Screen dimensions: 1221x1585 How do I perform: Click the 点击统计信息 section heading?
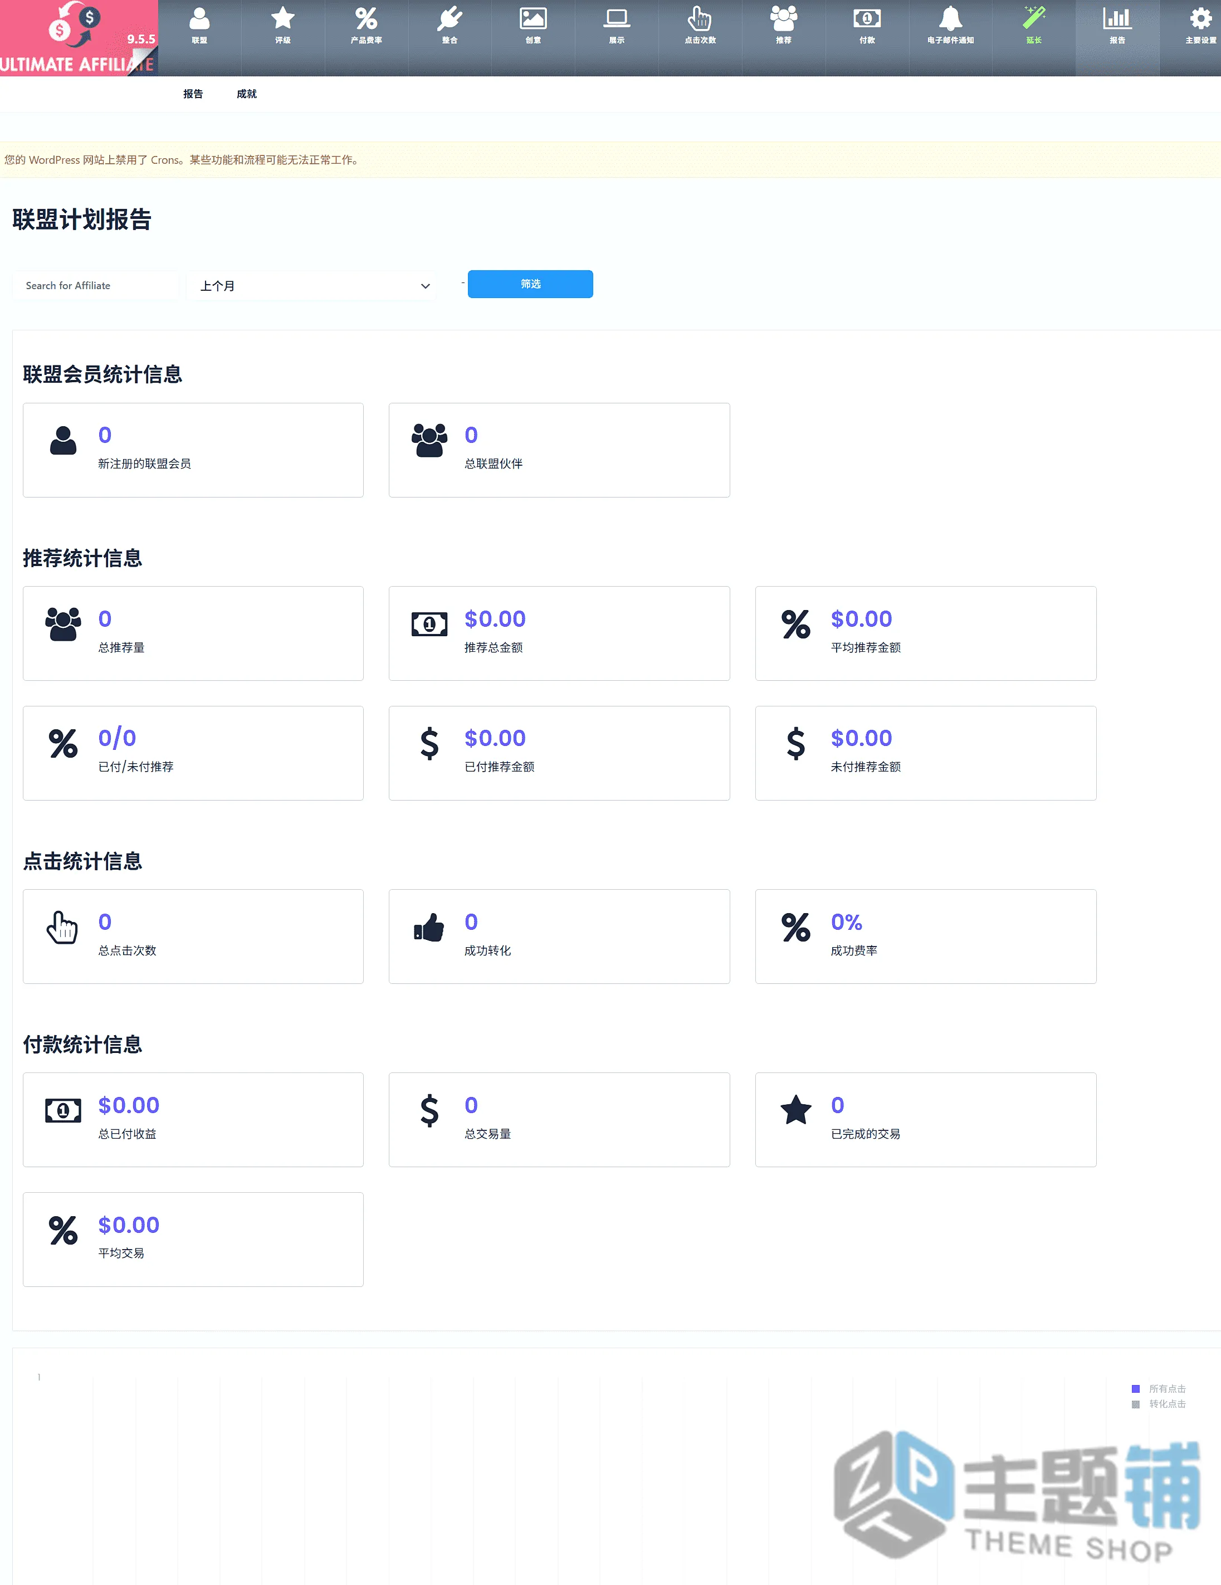click(x=82, y=861)
